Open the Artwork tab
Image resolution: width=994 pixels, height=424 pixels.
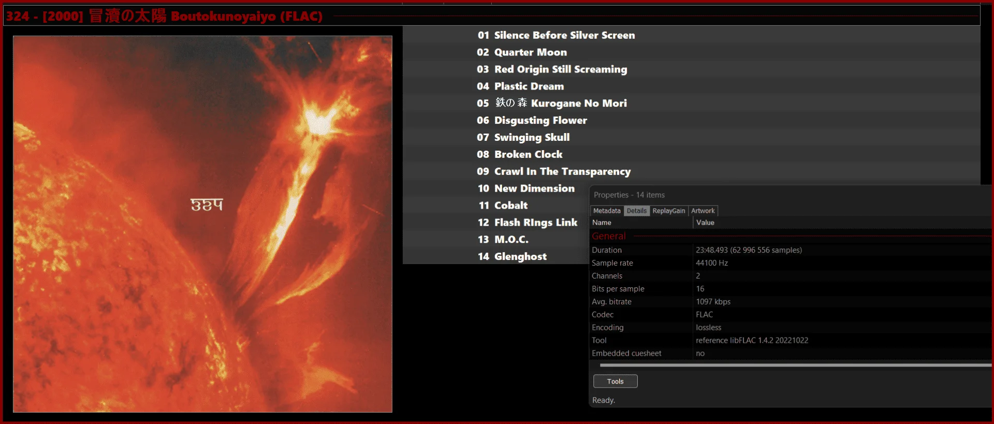pyautogui.click(x=703, y=211)
